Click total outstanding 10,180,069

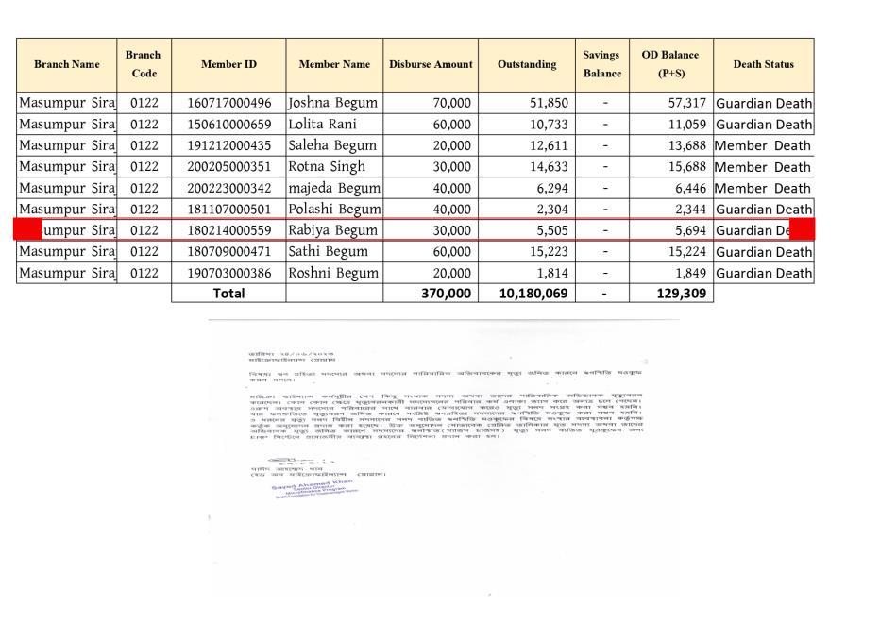[533, 293]
